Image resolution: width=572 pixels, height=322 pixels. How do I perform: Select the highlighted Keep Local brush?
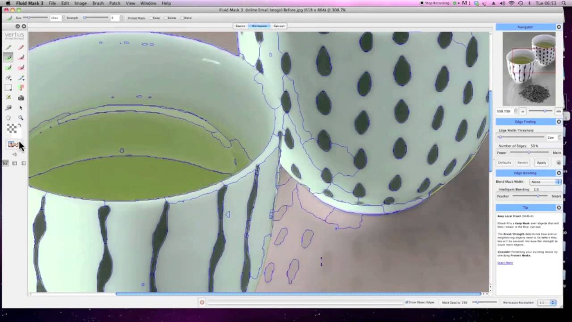8,57
